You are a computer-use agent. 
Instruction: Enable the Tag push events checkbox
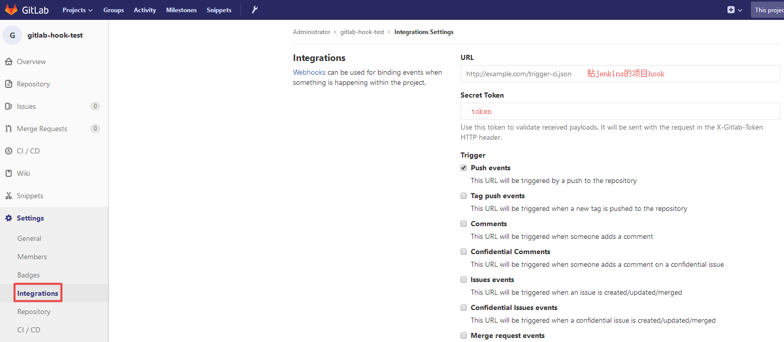point(464,196)
